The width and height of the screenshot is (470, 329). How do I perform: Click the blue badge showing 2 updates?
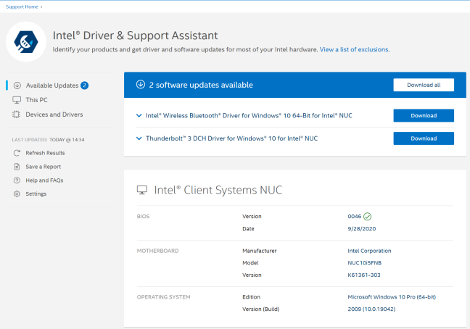click(85, 86)
